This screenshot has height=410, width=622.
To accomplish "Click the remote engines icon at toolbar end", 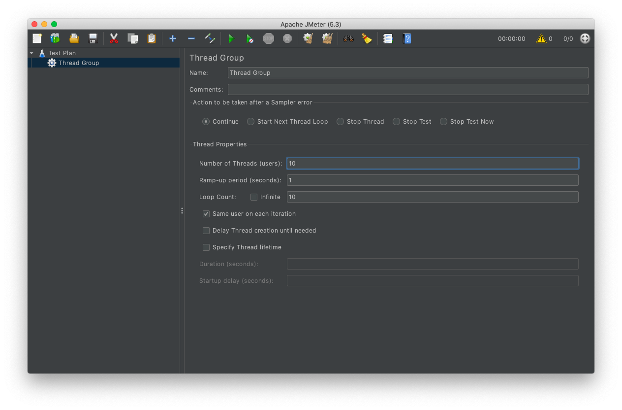I will (x=585, y=38).
